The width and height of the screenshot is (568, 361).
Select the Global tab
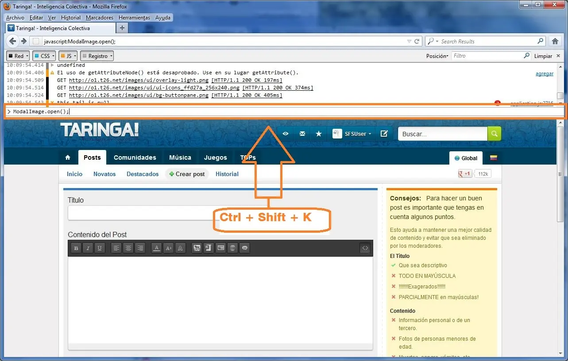[x=466, y=158]
